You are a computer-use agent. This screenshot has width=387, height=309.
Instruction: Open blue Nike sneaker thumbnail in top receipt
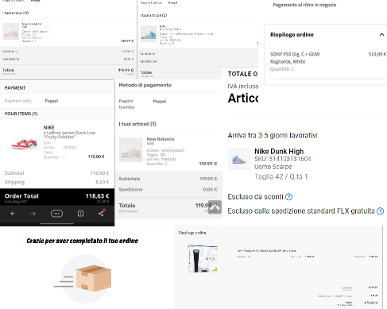pos(149,33)
